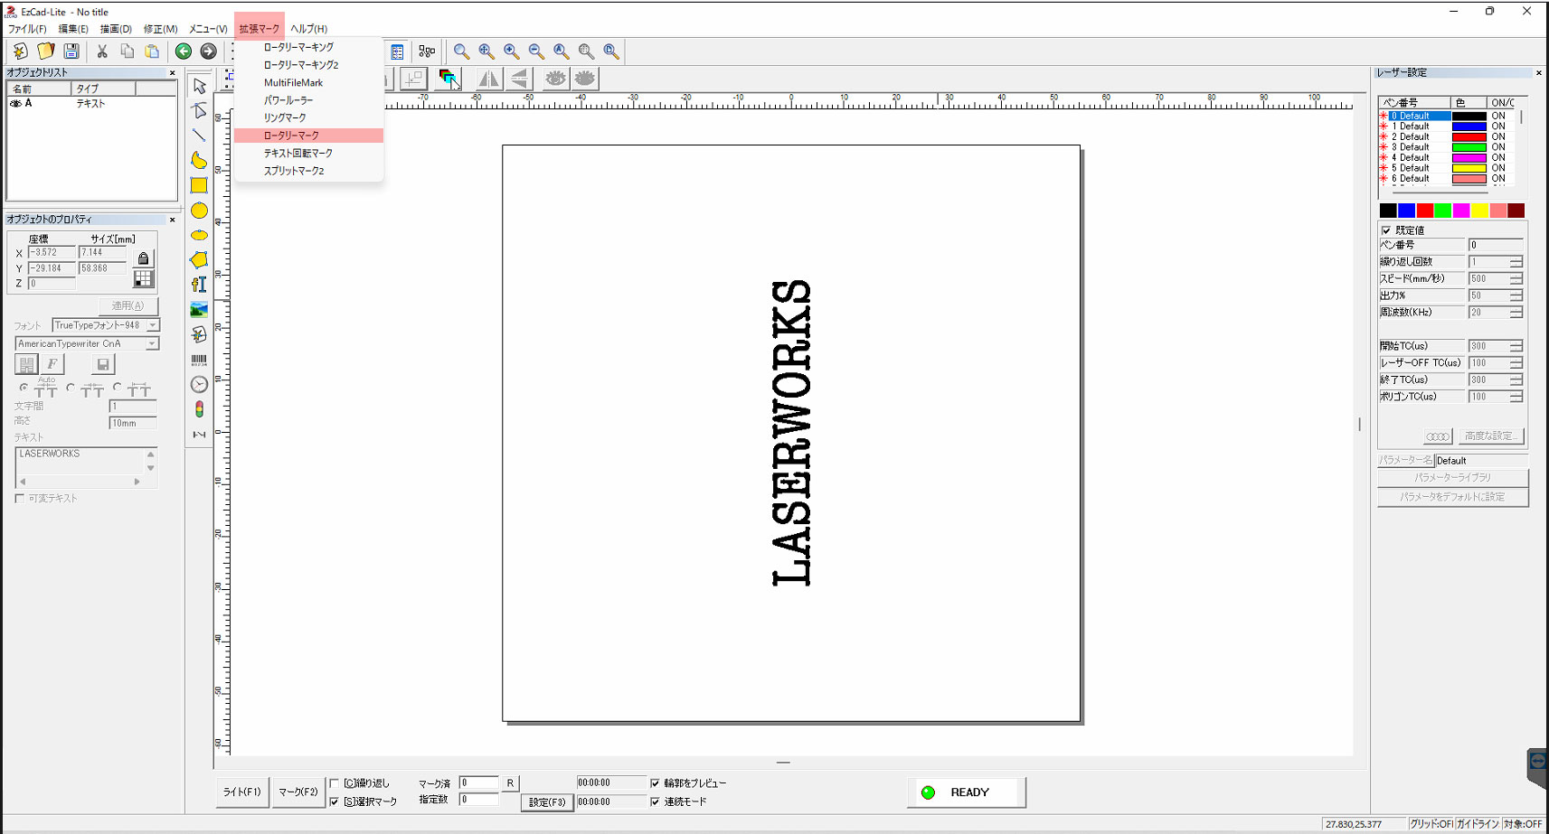Select the ellipse drawing tool

tap(199, 235)
